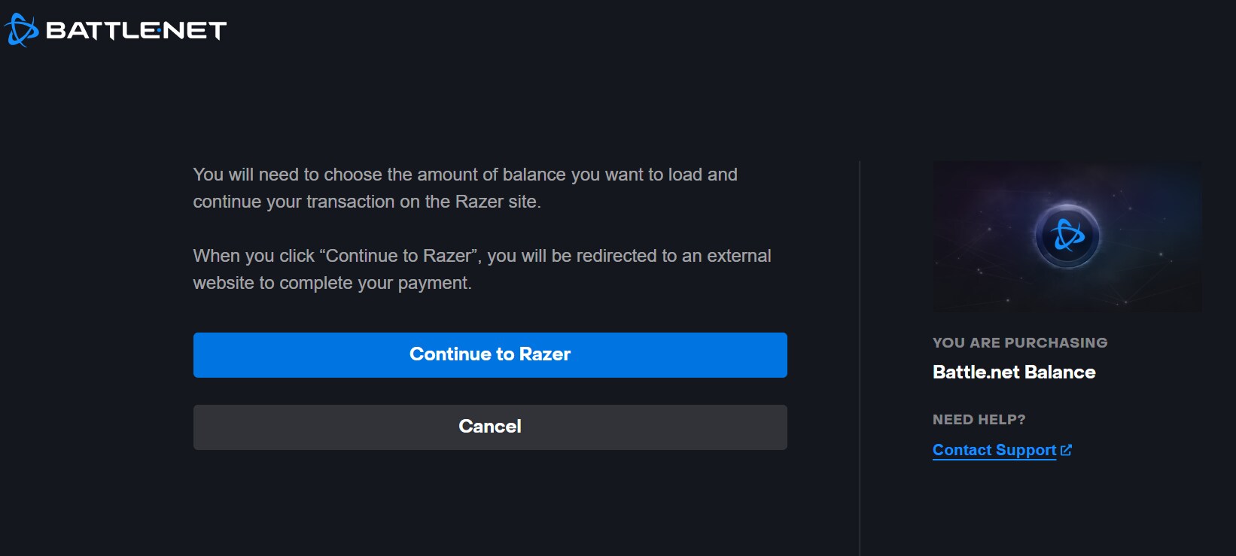The image size is (1236, 556).
Task: Select the Battle.net emblem in the product artwork
Action: 1068,235
